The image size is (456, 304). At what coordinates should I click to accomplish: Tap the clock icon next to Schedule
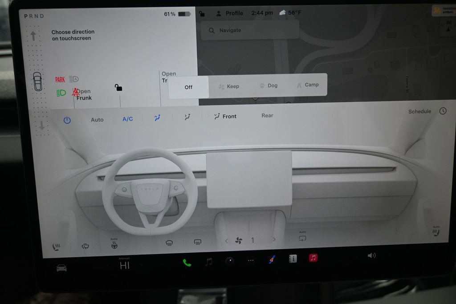tap(443, 111)
